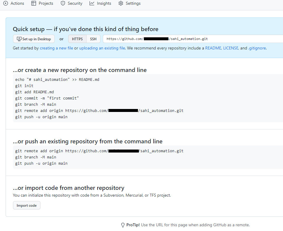Click the desktop download icon in setup button
The width and height of the screenshot is (283, 231).
(19, 39)
